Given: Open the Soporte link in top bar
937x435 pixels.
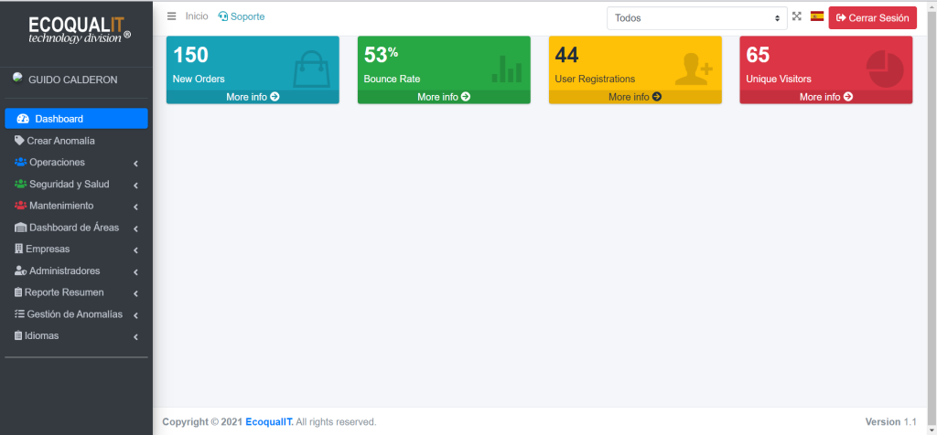Looking at the screenshot, I should point(242,16).
